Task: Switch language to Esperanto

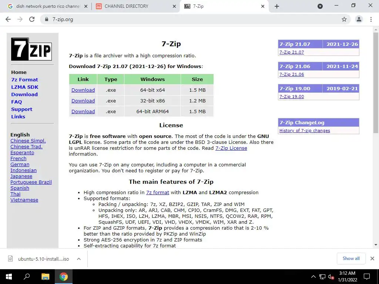Action: (22, 153)
